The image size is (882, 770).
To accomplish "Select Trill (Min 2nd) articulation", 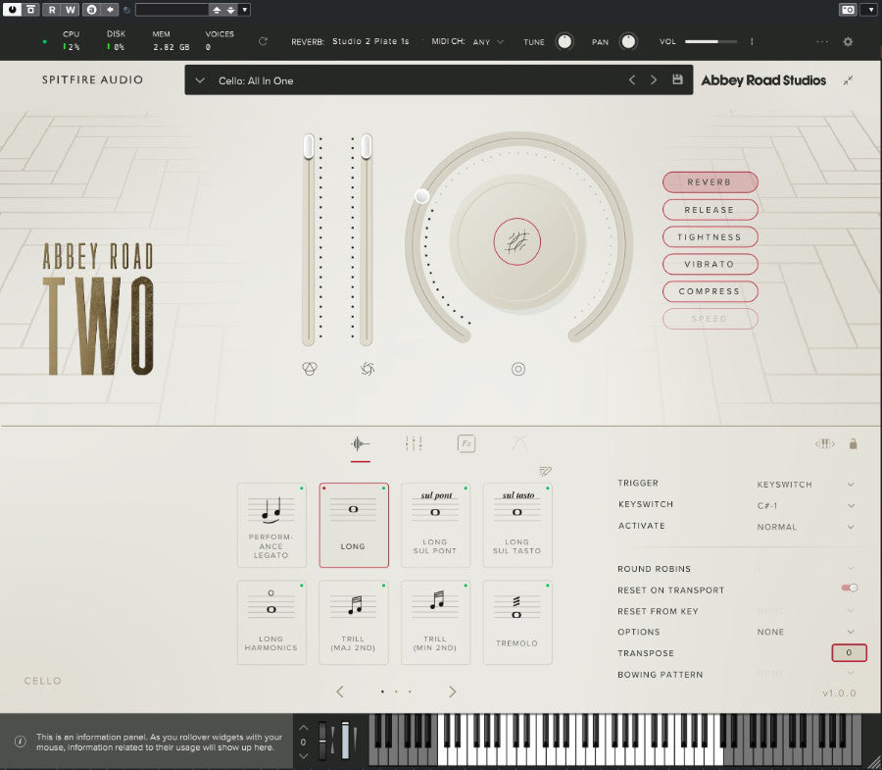I will pyautogui.click(x=435, y=623).
